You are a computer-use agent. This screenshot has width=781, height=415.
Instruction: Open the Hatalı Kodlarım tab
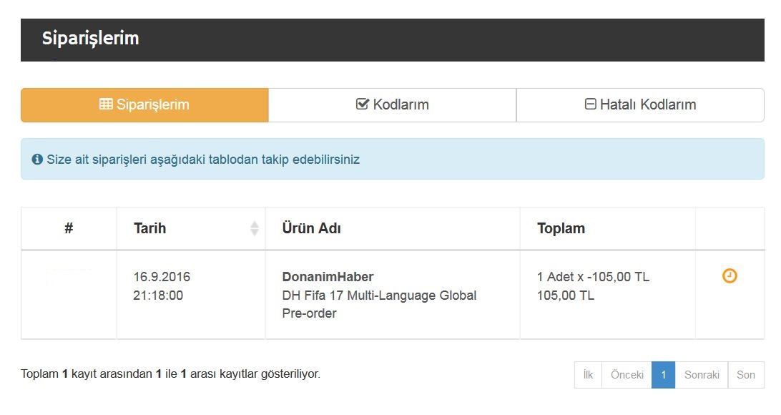640,105
